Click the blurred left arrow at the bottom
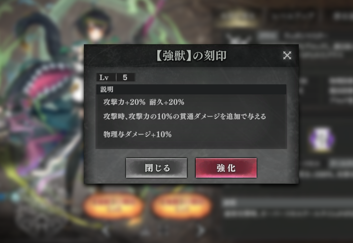 click(x=105, y=230)
